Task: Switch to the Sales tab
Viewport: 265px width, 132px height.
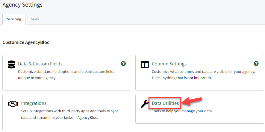Action: 35,19
